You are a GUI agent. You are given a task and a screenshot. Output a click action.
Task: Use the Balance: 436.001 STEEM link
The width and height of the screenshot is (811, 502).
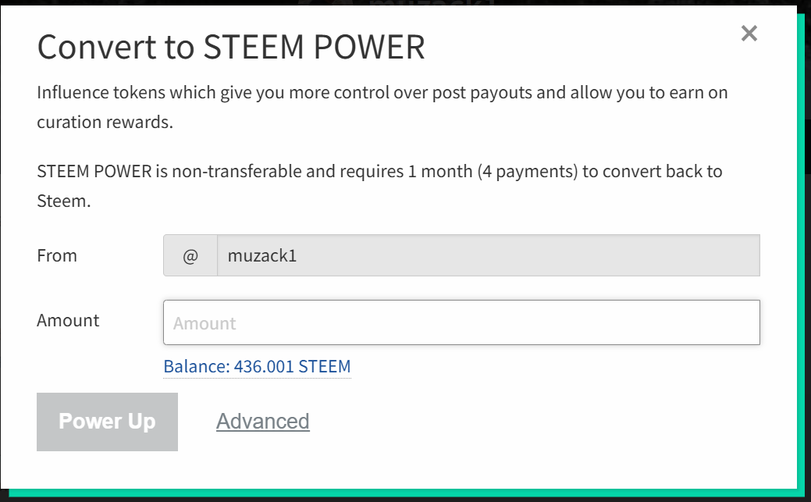[257, 366]
